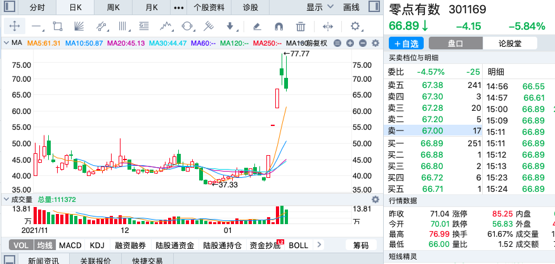Click the plus zoom-in chart icon
This screenshot has width=555, height=264.
(x=350, y=44)
